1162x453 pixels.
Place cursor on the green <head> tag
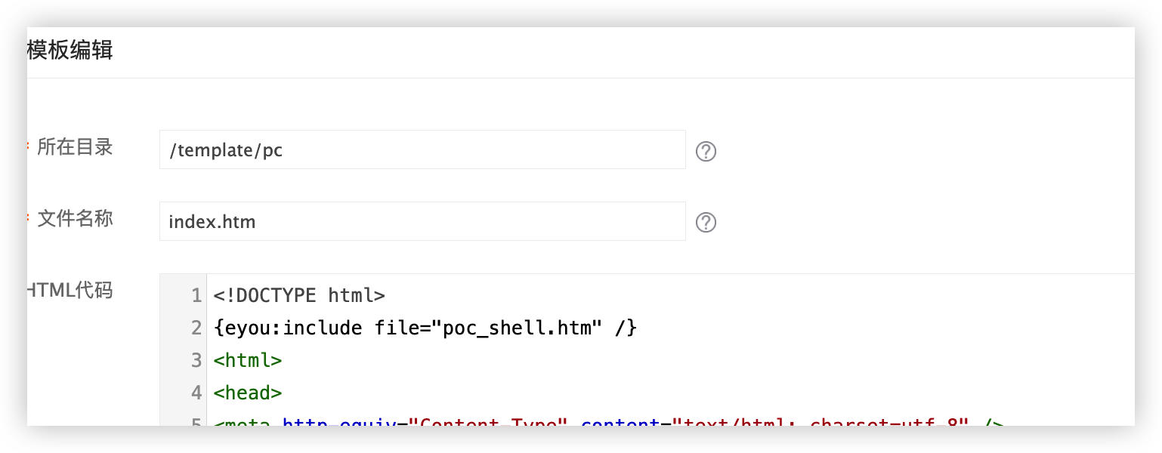248,393
